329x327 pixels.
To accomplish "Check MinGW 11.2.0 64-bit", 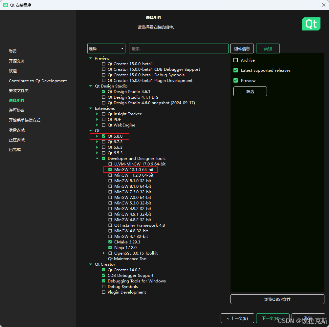I will click(110, 175).
